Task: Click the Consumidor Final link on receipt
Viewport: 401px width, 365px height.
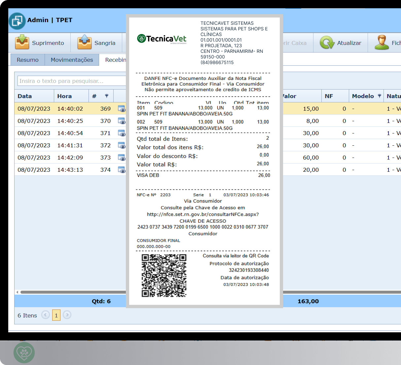Action: coord(158,240)
